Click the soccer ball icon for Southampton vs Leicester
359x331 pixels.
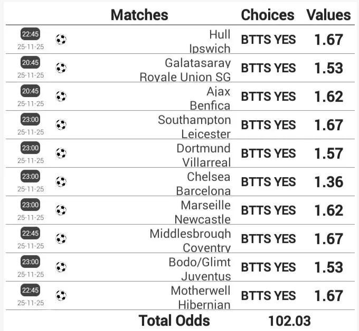[x=61, y=125]
